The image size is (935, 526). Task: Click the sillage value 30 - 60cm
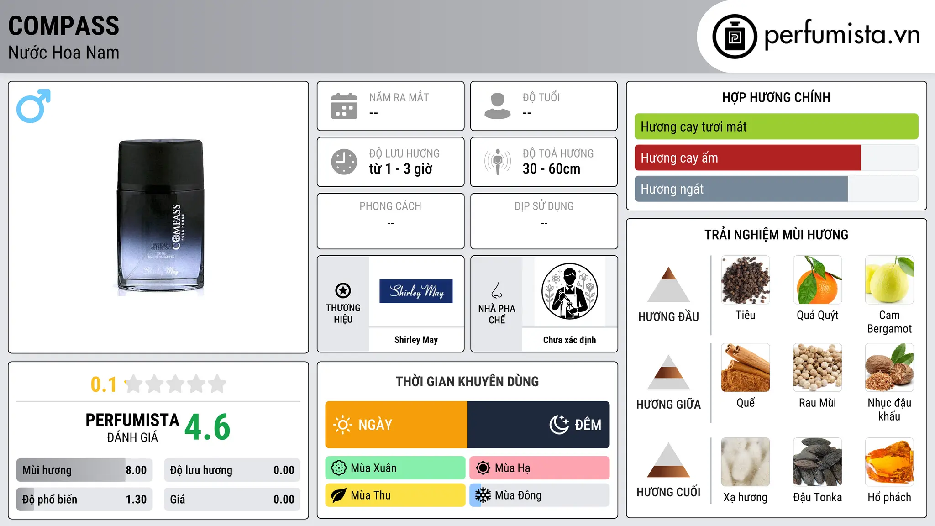pos(551,169)
